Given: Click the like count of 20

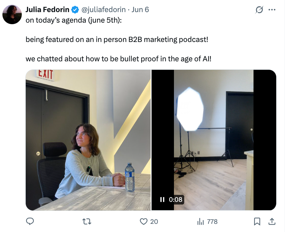Looking at the screenshot, I should pos(154,222).
